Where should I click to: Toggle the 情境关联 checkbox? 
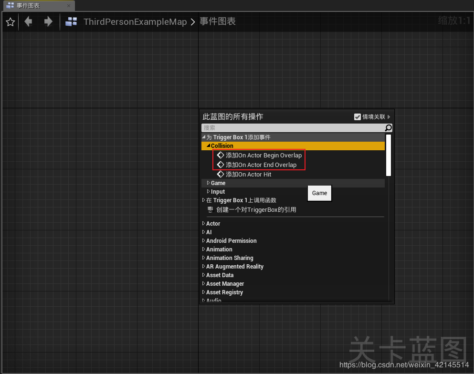click(x=358, y=117)
